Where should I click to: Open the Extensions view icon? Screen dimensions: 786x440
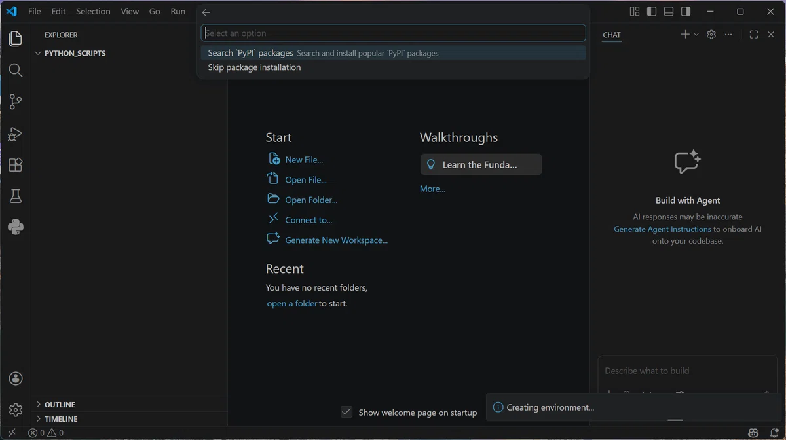click(x=16, y=165)
